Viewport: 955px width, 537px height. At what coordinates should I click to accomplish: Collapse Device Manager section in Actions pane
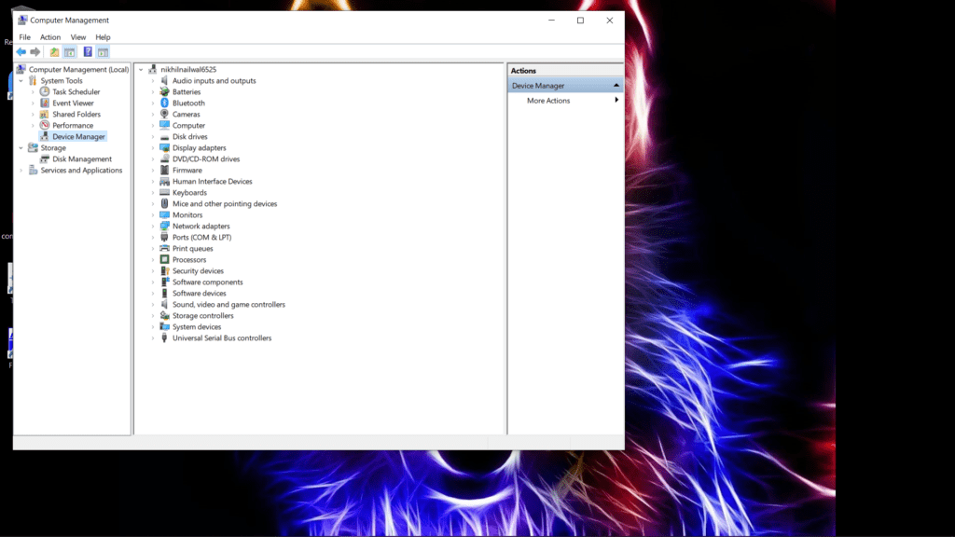[x=616, y=85]
